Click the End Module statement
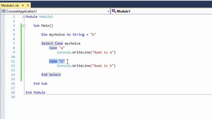Viewport: 212px width, 119px height. click(x=35, y=93)
